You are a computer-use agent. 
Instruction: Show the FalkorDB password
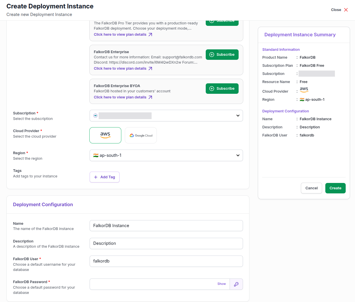pyautogui.click(x=221, y=284)
